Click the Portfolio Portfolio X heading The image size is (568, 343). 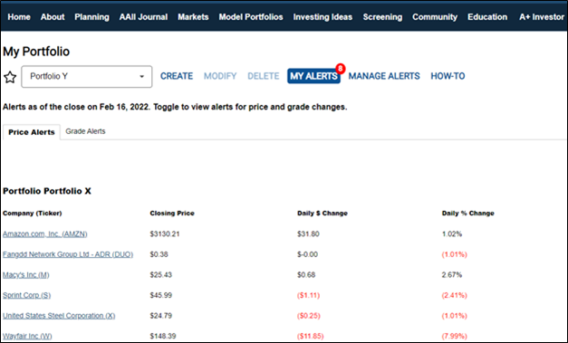pyautogui.click(x=47, y=191)
